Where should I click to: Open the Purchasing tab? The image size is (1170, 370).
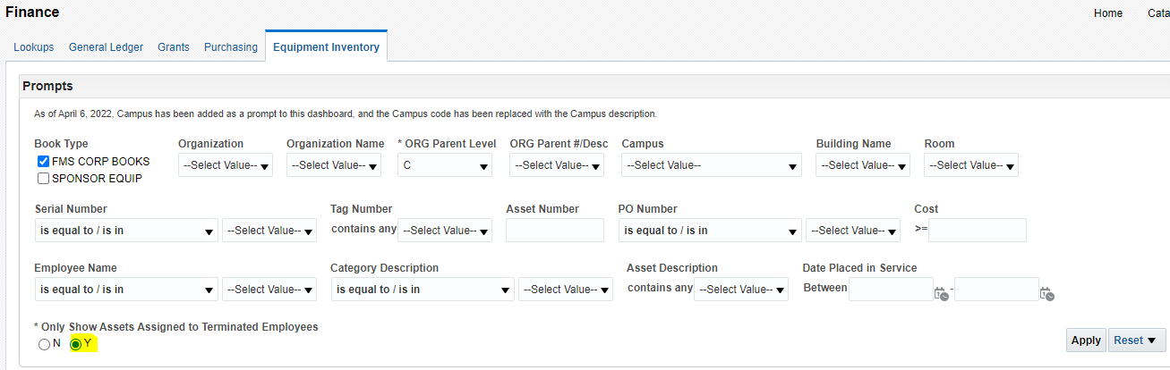coord(230,47)
